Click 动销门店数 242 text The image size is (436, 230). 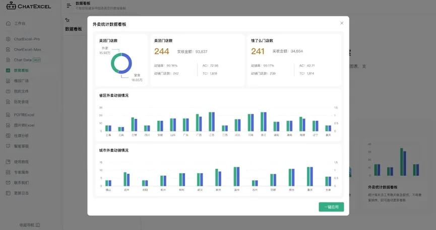(166, 73)
